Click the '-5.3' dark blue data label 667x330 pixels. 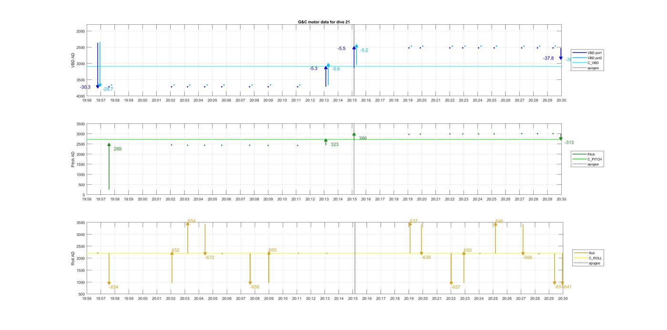[x=313, y=69]
